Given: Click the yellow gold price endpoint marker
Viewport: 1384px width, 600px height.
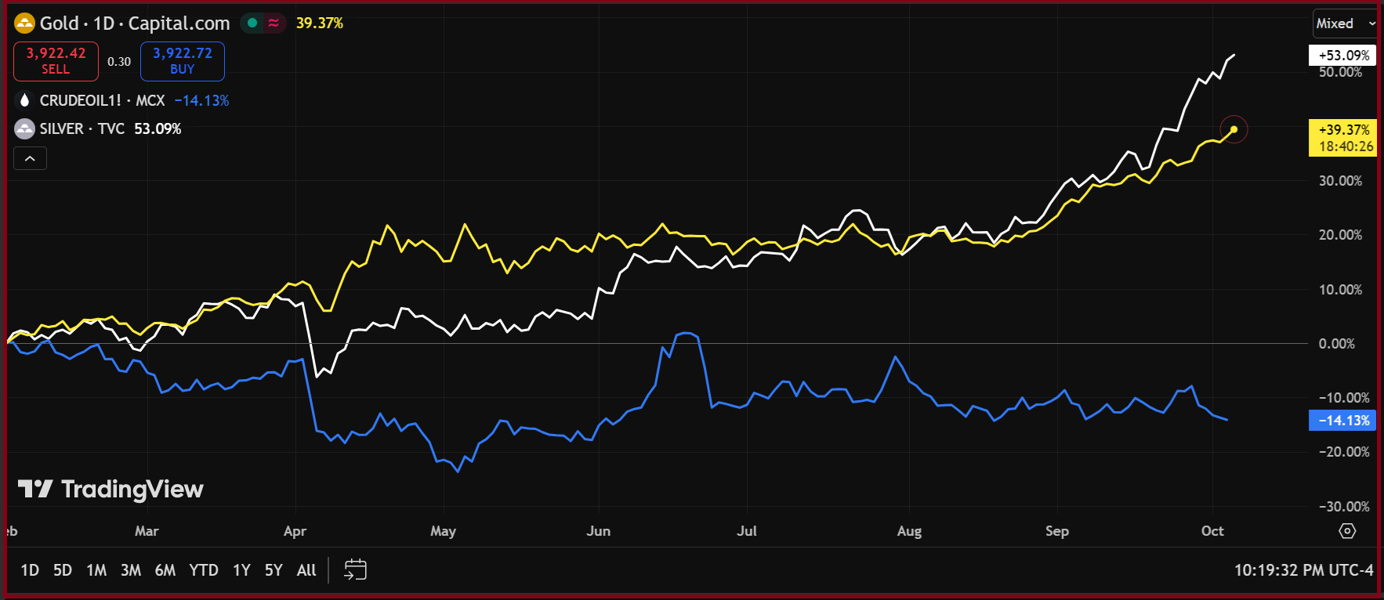Looking at the screenshot, I should (x=1234, y=129).
